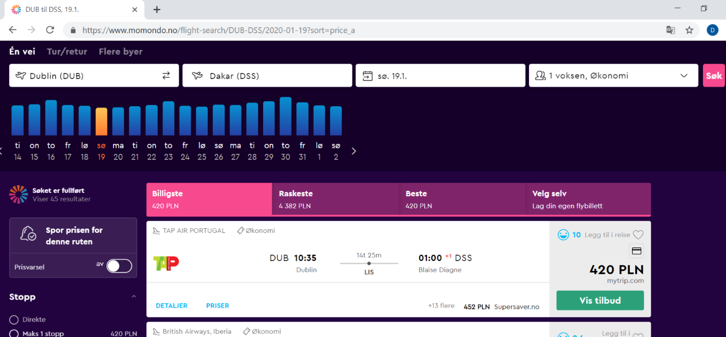Click the green Vis tilbud button
The image size is (726, 337).
600,300
